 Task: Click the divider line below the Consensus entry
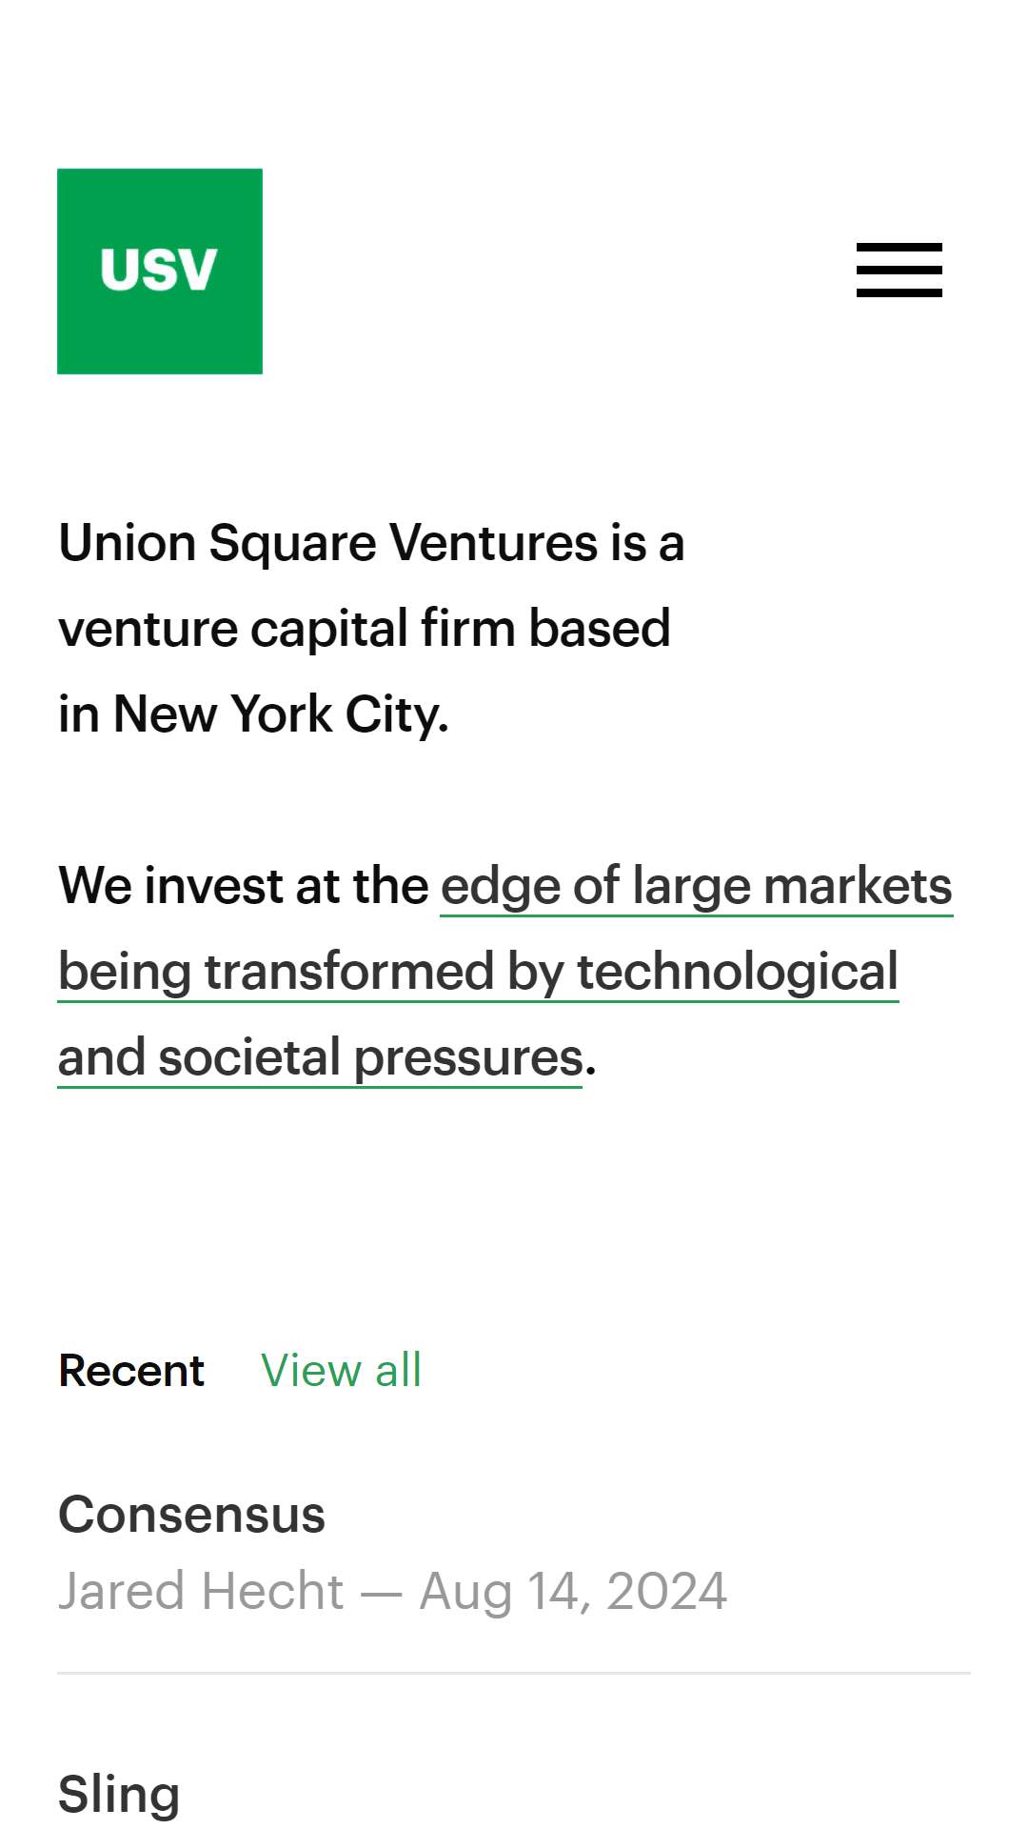[x=514, y=1673]
